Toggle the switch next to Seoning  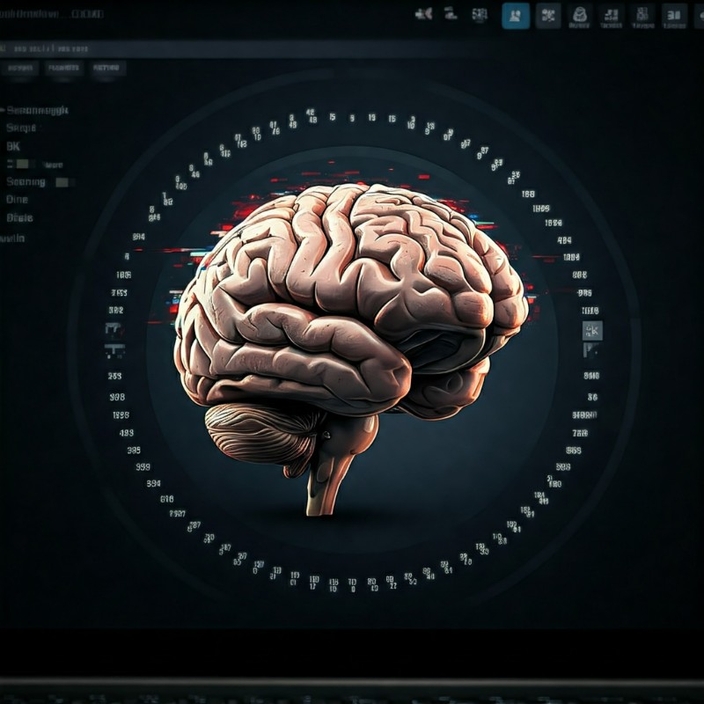click(x=62, y=182)
